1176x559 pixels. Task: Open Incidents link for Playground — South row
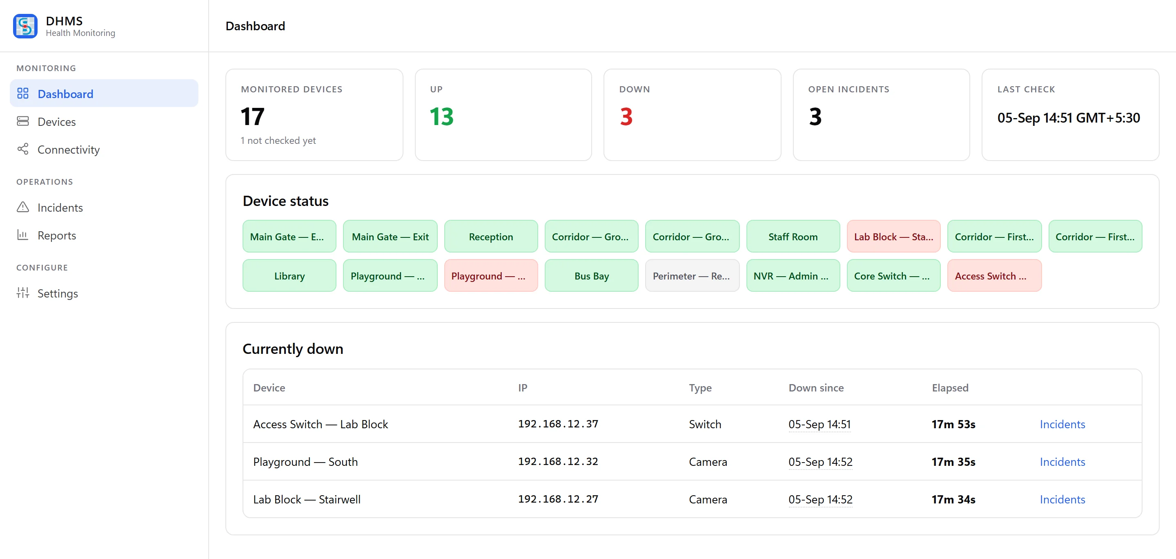click(1062, 462)
